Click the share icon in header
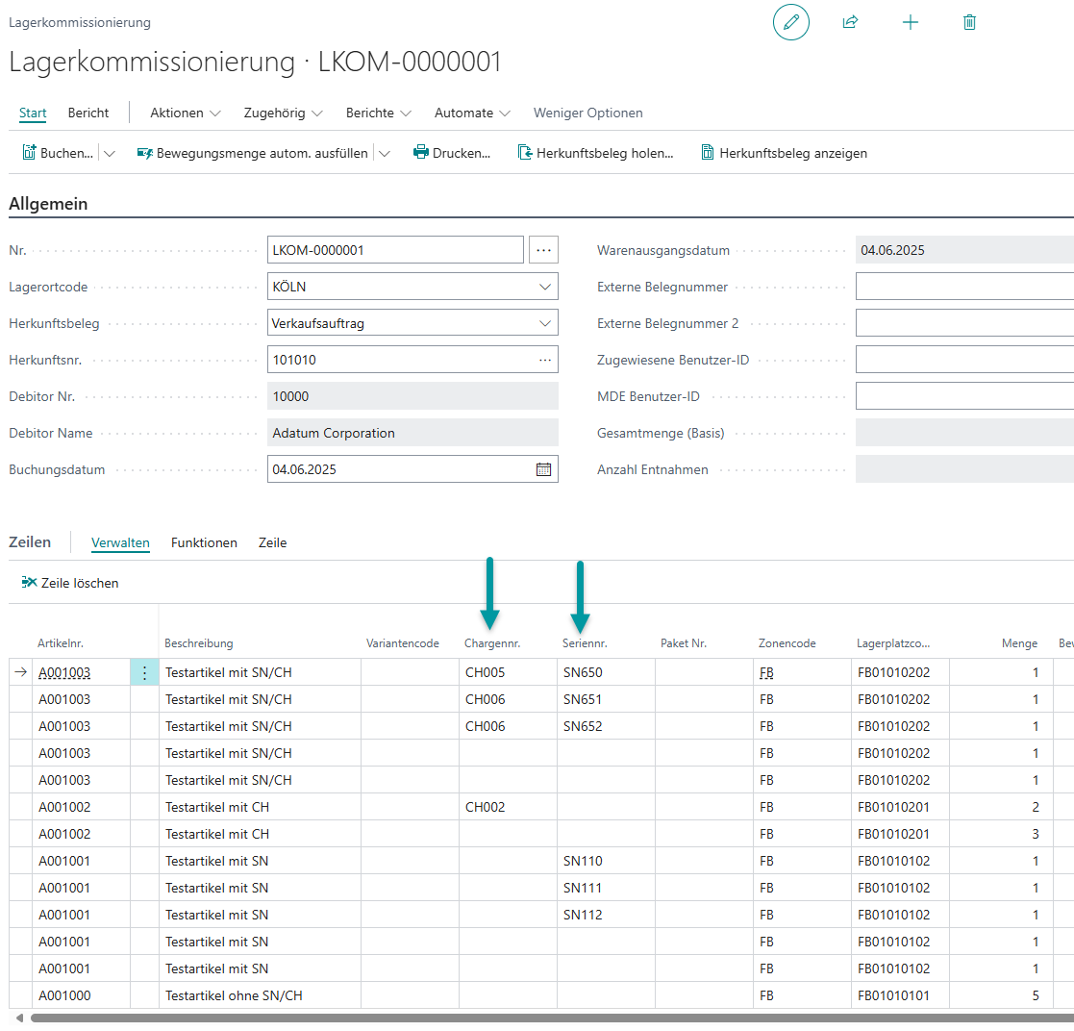The image size is (1074, 1031). (850, 22)
